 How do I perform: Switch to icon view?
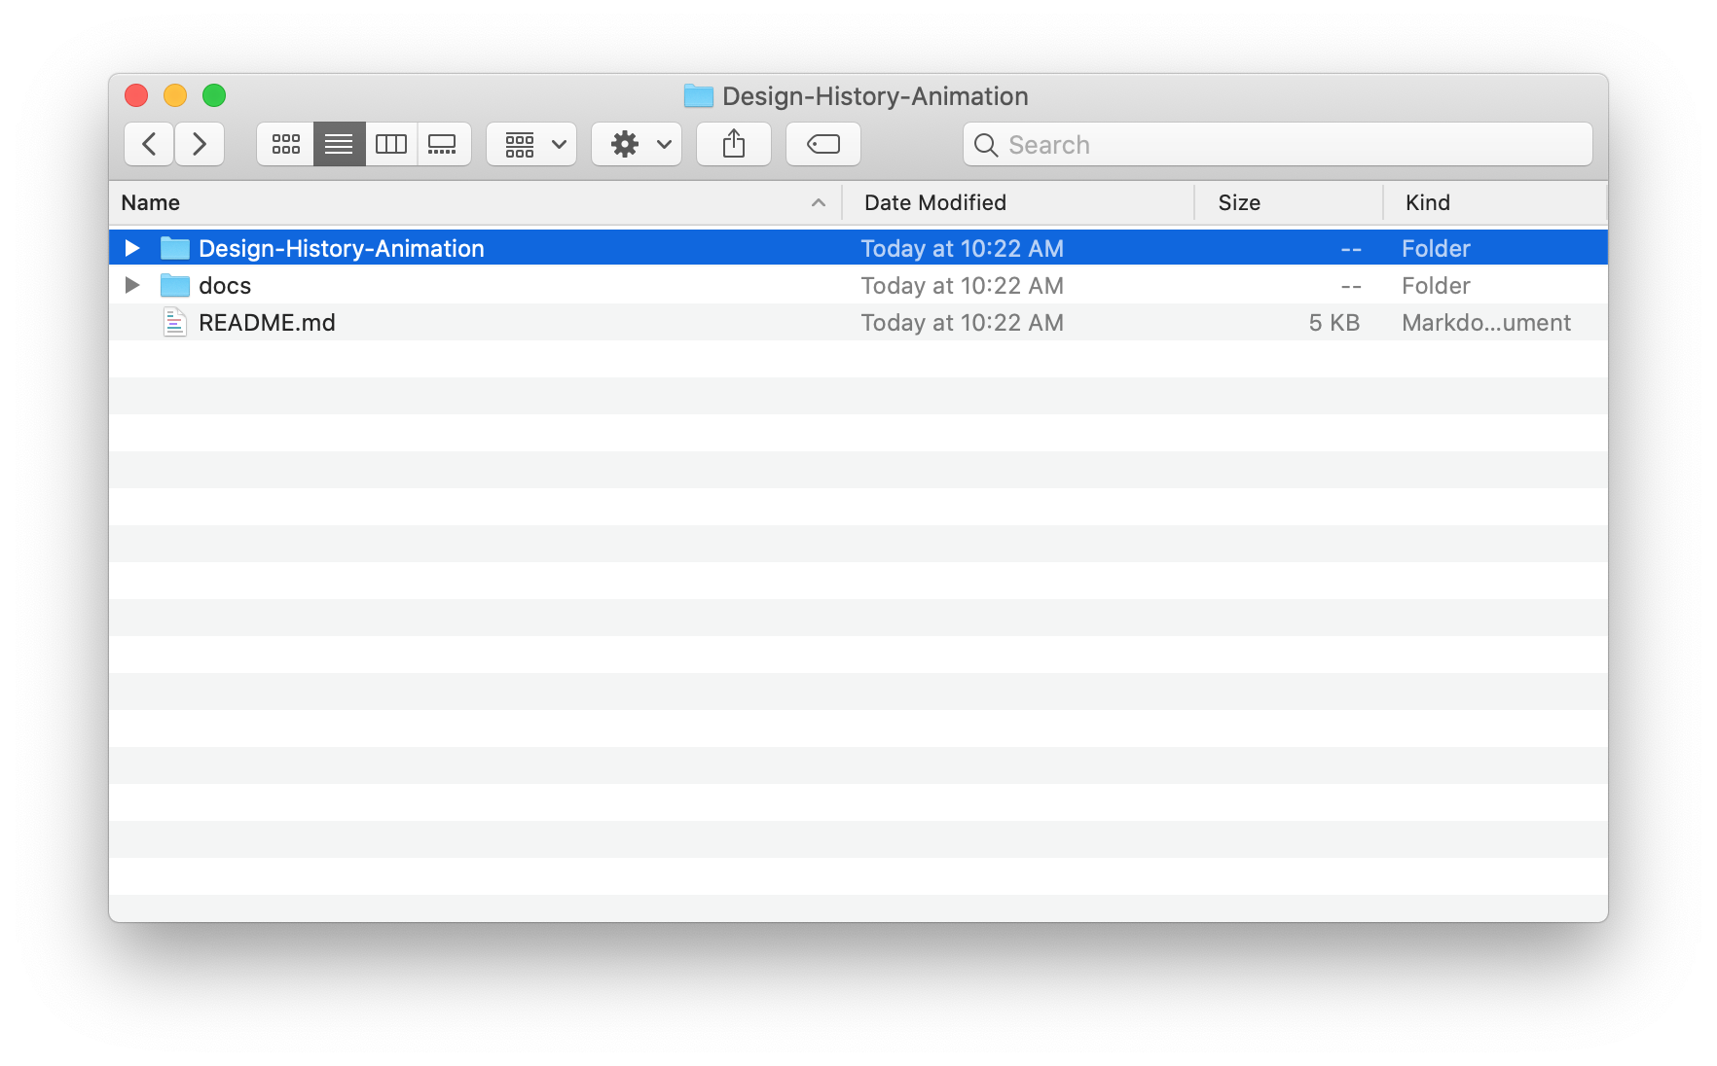tap(285, 144)
